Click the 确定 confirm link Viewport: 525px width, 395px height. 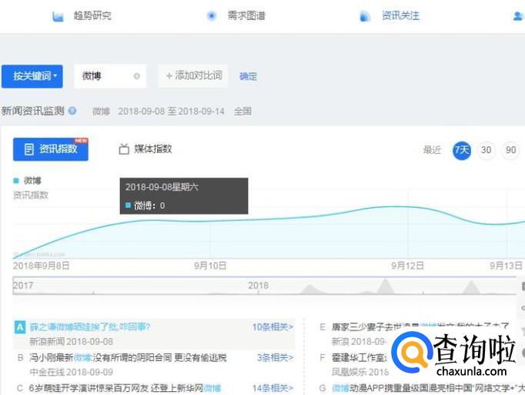coord(248,76)
